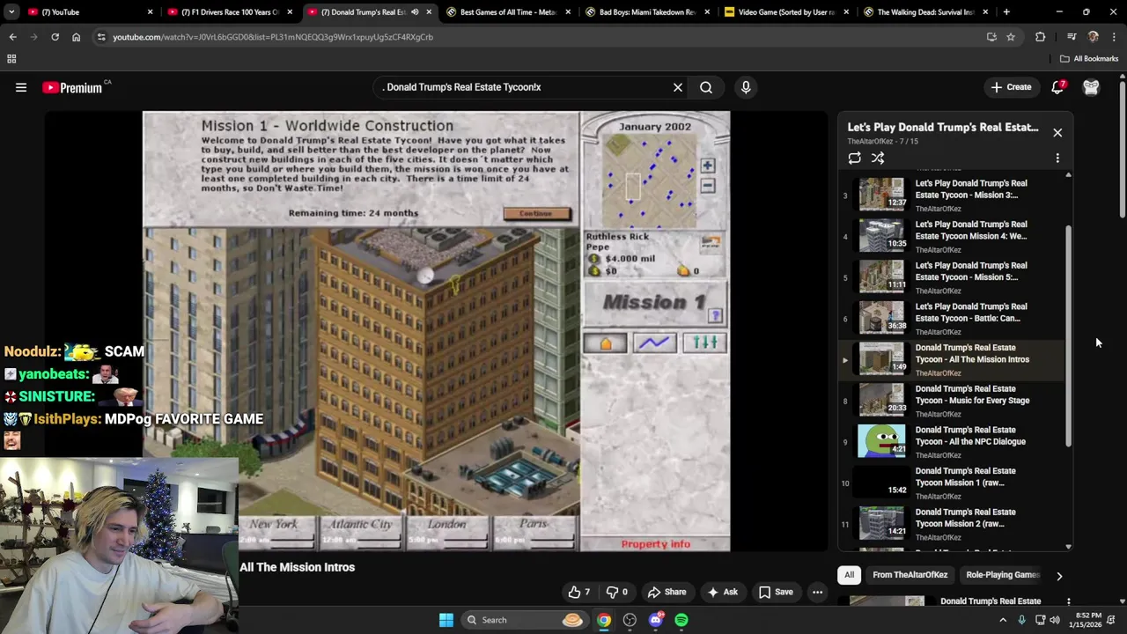The height and width of the screenshot is (634, 1127).
Task: Close the playlist panel
Action: coord(1057,132)
